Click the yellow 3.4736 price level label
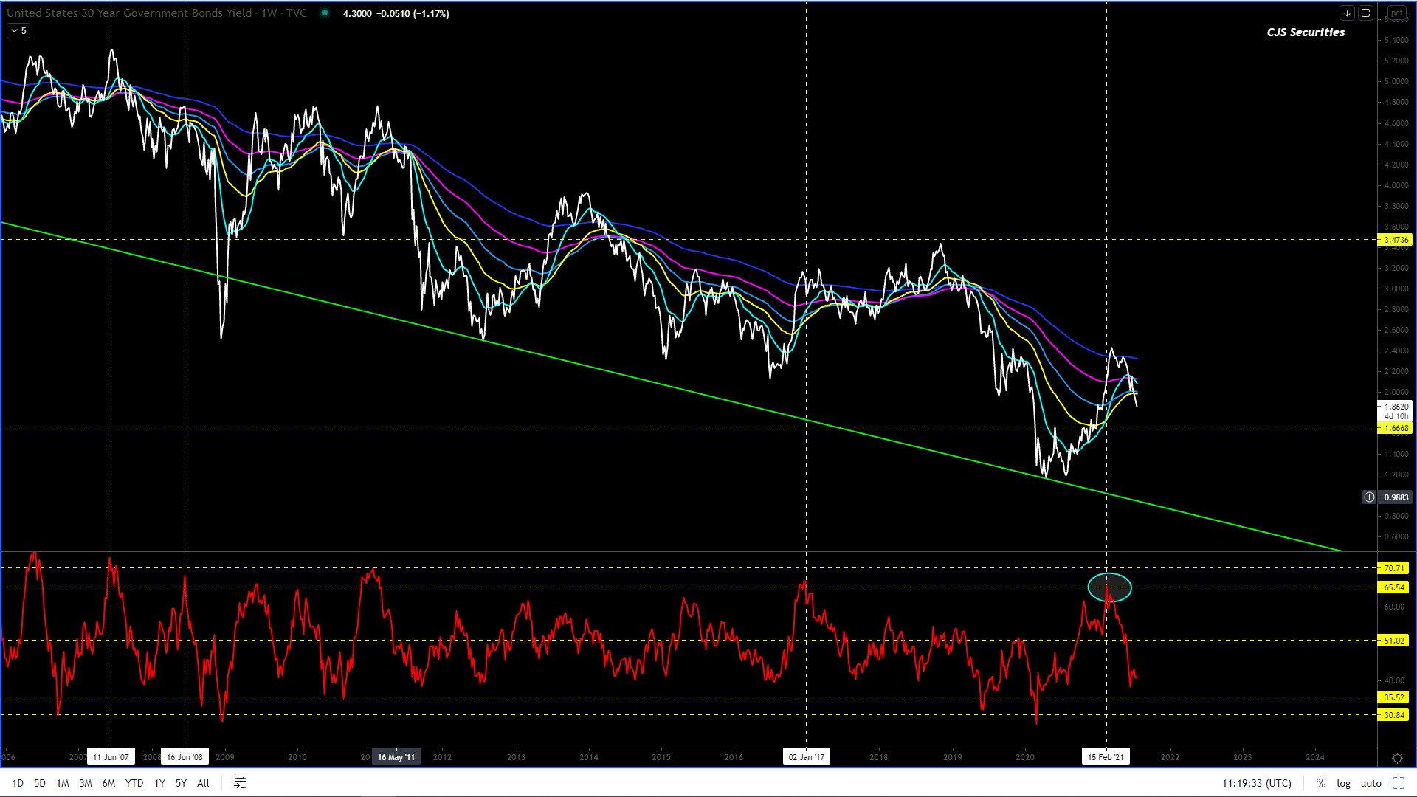This screenshot has width=1417, height=797. (x=1395, y=240)
